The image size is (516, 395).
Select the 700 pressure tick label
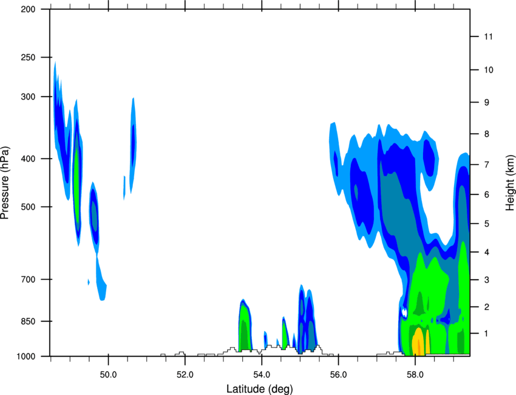[x=28, y=280]
